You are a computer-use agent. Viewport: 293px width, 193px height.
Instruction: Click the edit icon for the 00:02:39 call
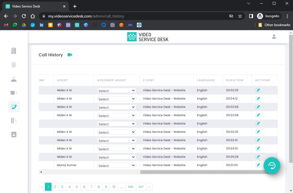258,90
